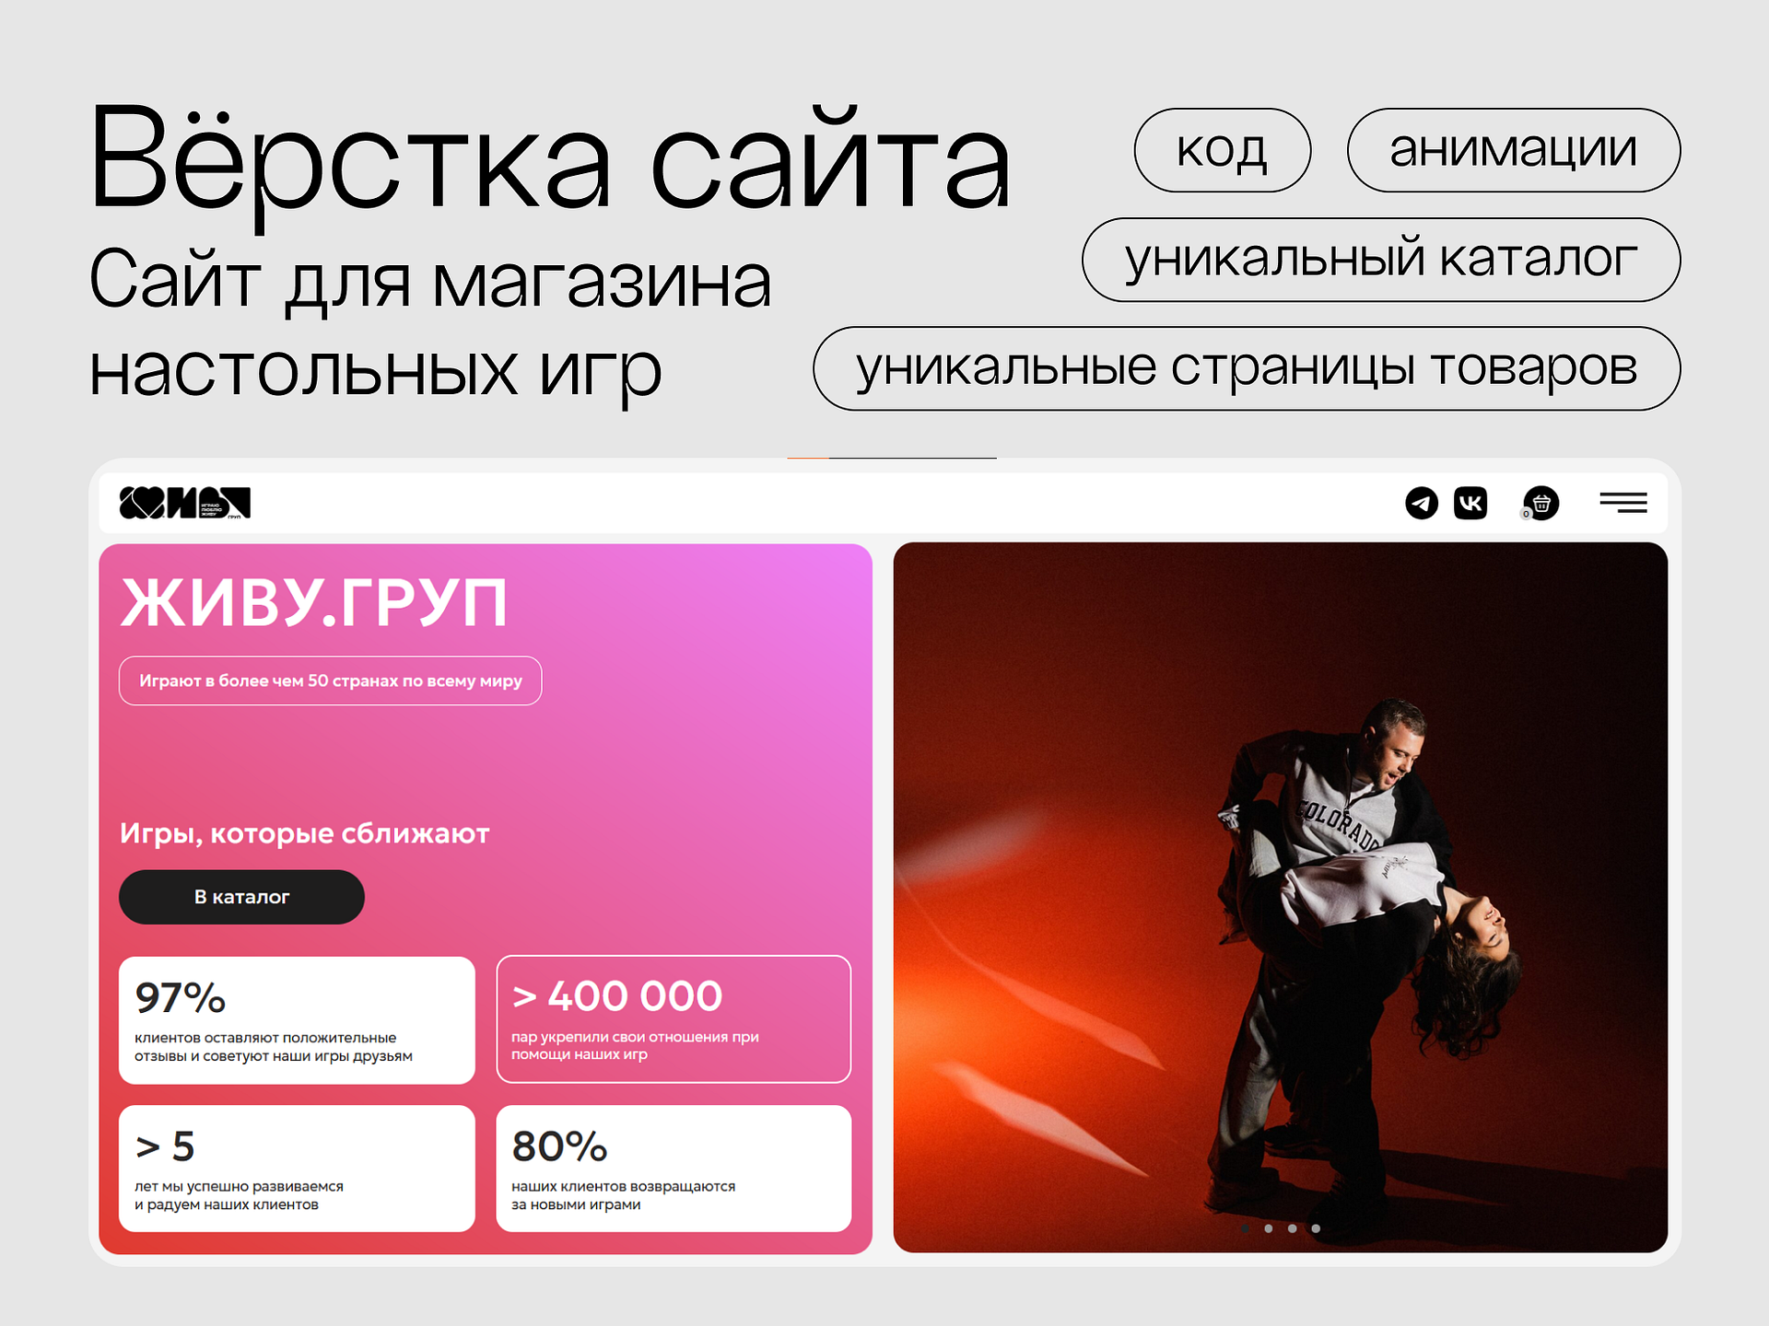This screenshot has height=1326, width=1769.
Task: Open the '> 5 лет' statistic card
Action: pyautogui.click(x=297, y=1169)
